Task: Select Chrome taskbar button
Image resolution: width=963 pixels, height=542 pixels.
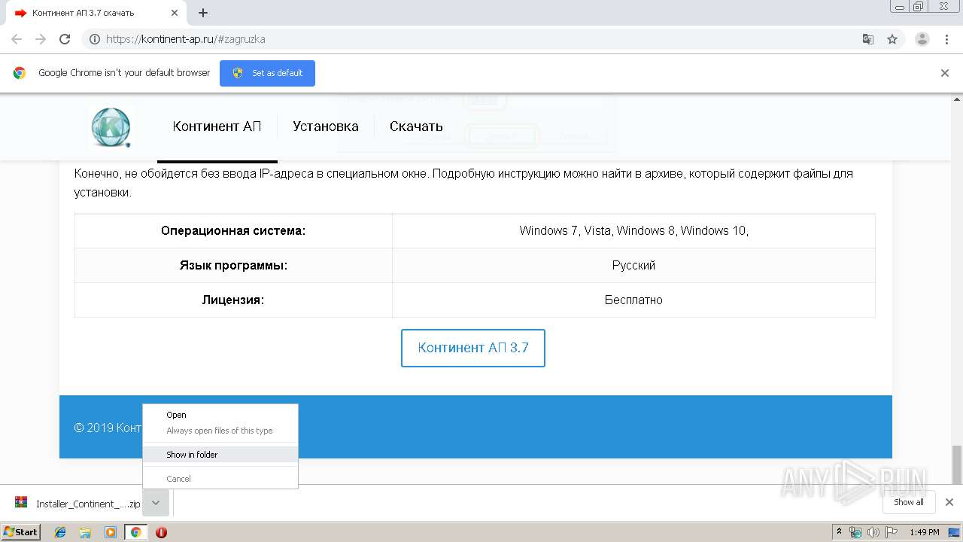Action: click(x=136, y=532)
